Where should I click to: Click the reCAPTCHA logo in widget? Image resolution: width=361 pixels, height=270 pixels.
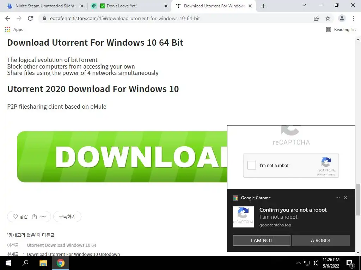[326, 162]
